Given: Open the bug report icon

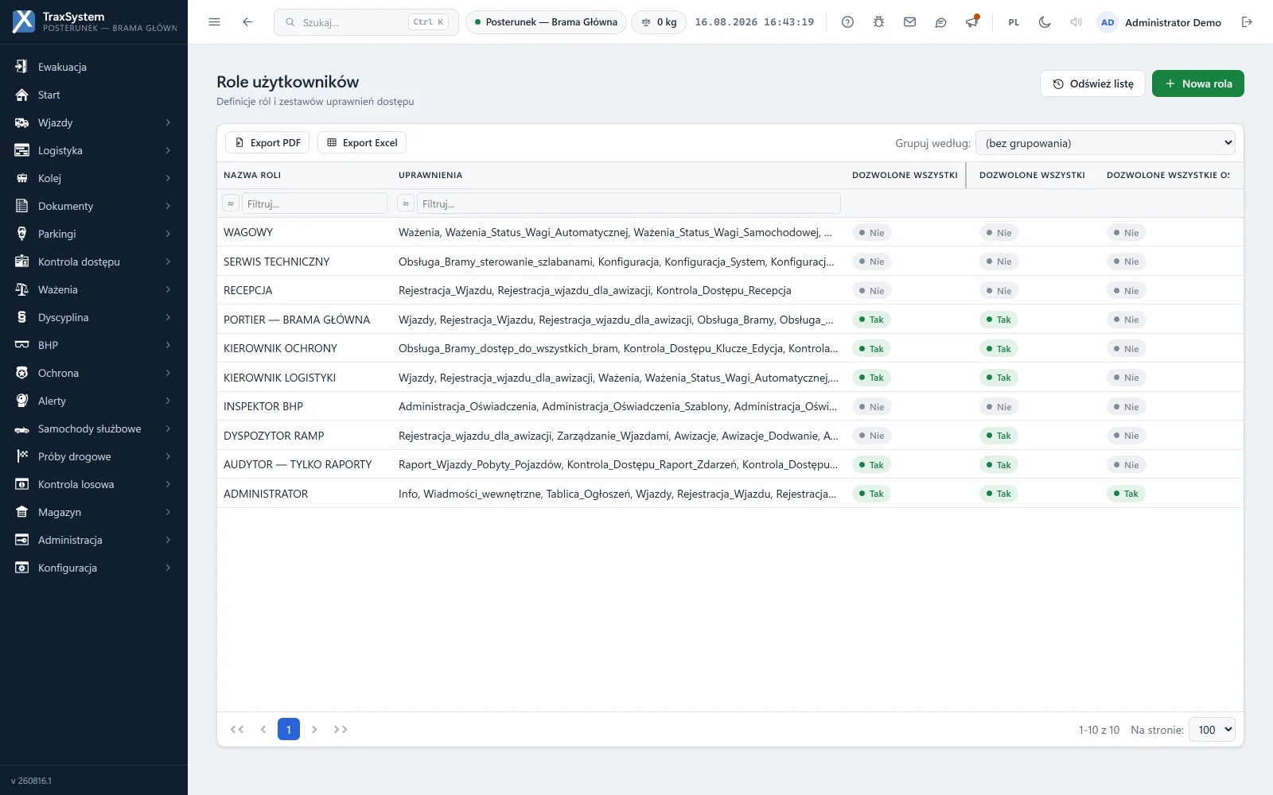Looking at the screenshot, I should [x=878, y=22].
